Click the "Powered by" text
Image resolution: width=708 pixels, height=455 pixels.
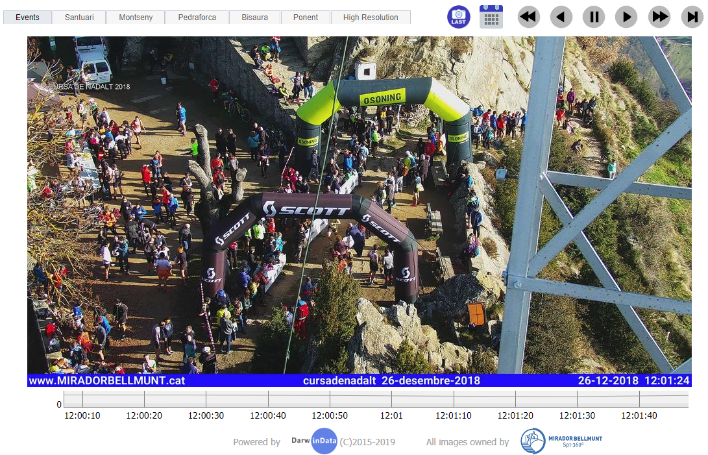pyautogui.click(x=256, y=442)
